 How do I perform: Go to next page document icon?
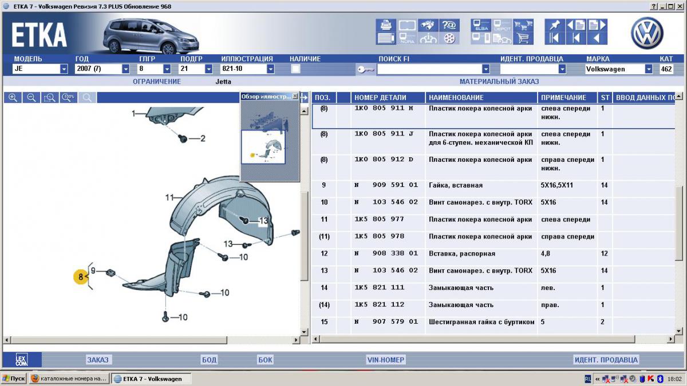point(597,25)
